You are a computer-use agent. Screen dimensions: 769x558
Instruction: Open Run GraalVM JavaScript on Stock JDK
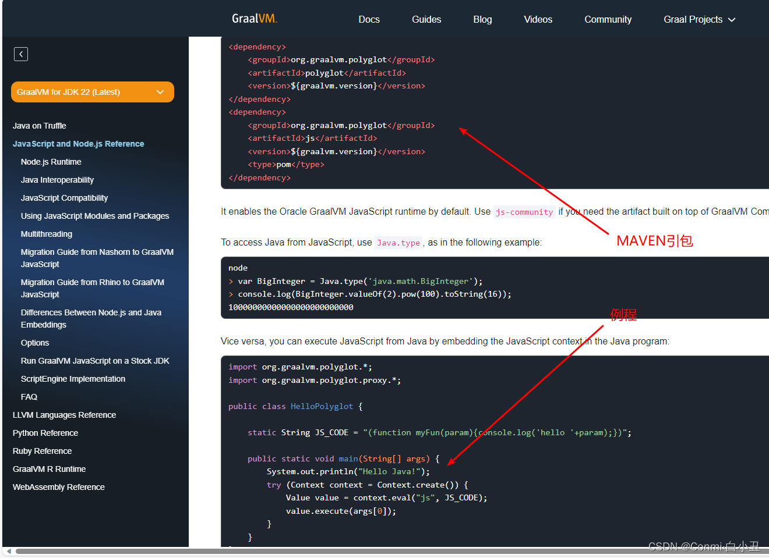[x=95, y=361]
